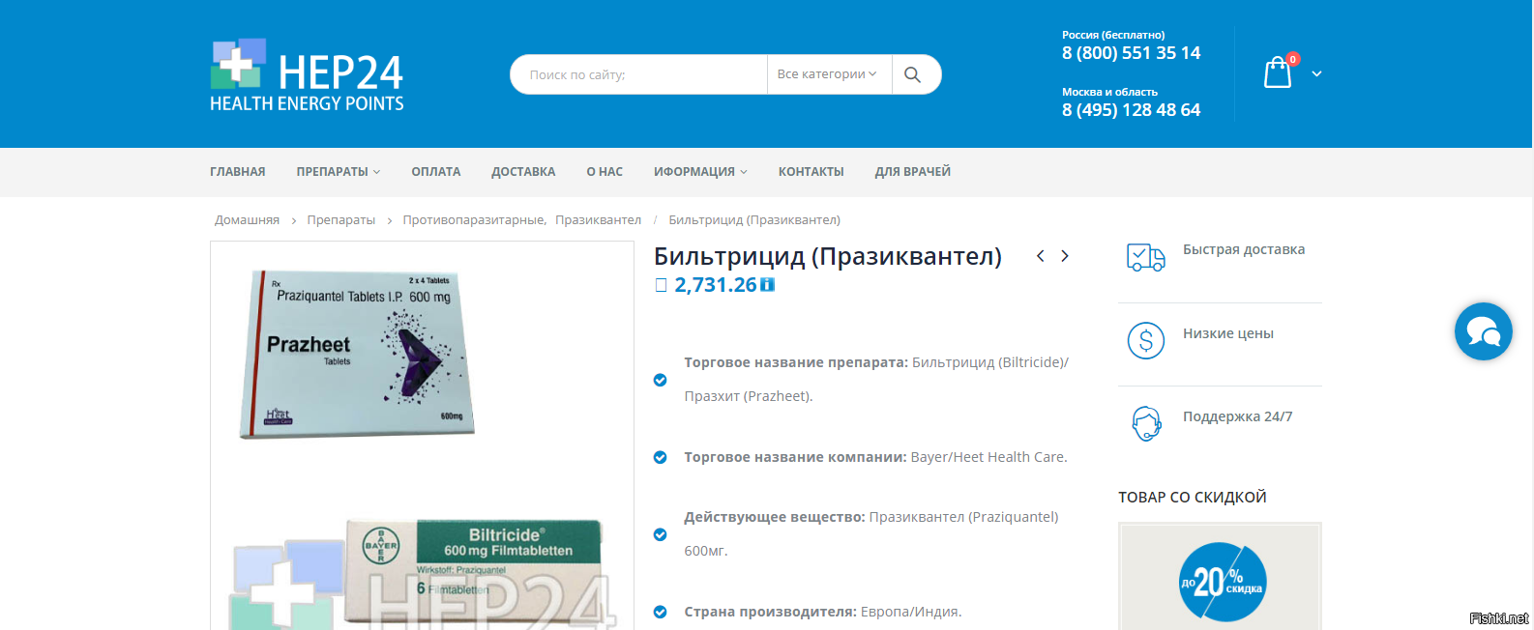
Task: Click the price 2,731.26
Action: [x=716, y=285]
